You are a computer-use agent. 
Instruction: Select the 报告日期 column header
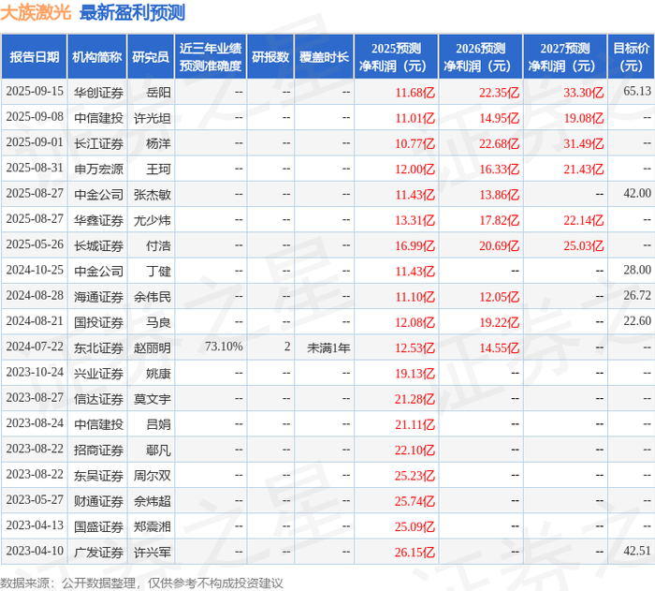pyautogui.click(x=35, y=57)
